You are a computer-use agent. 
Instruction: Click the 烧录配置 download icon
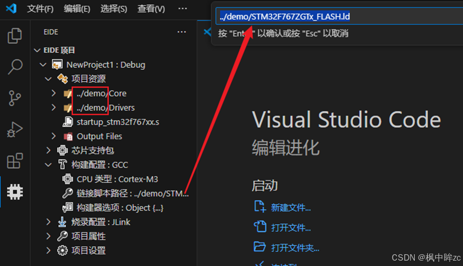[62, 222]
